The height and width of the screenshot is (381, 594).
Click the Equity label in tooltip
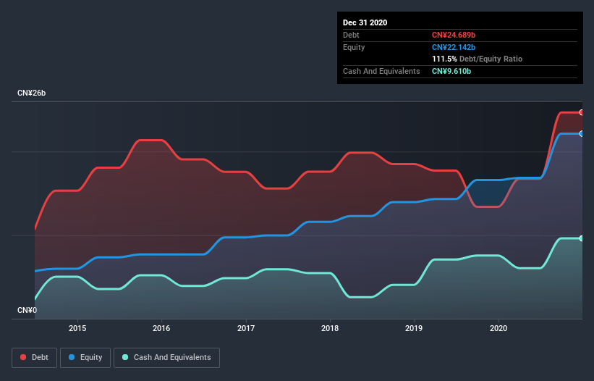tap(354, 47)
